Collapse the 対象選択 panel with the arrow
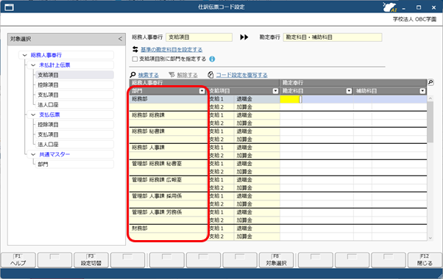The height and width of the screenshot is (279, 443). point(121,39)
